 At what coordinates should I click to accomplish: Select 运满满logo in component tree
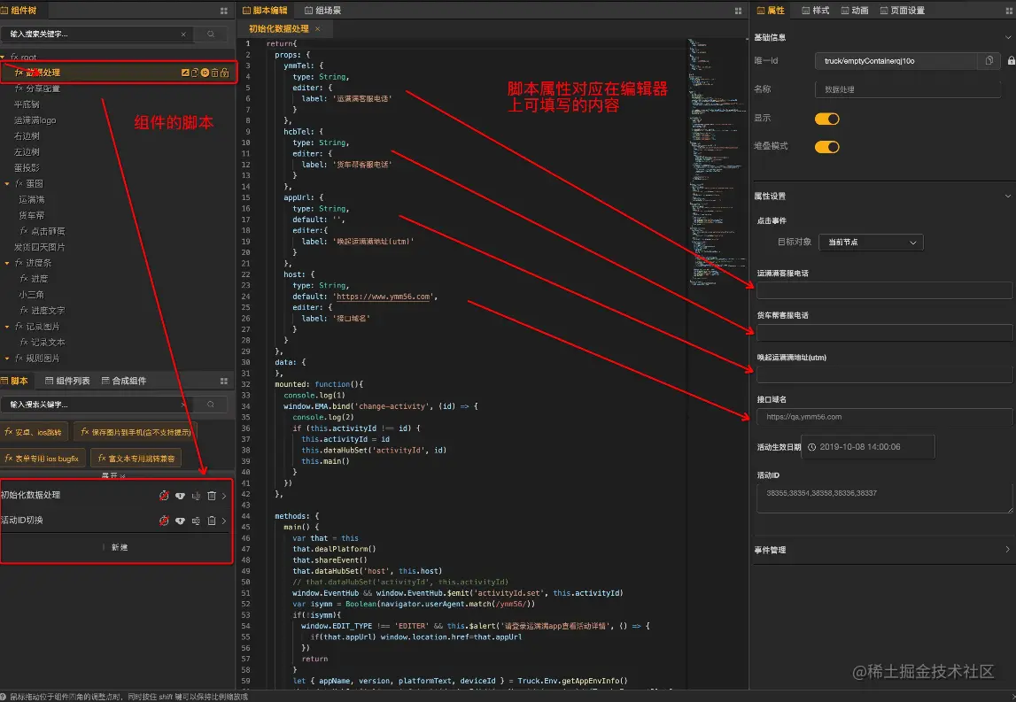[x=35, y=120]
